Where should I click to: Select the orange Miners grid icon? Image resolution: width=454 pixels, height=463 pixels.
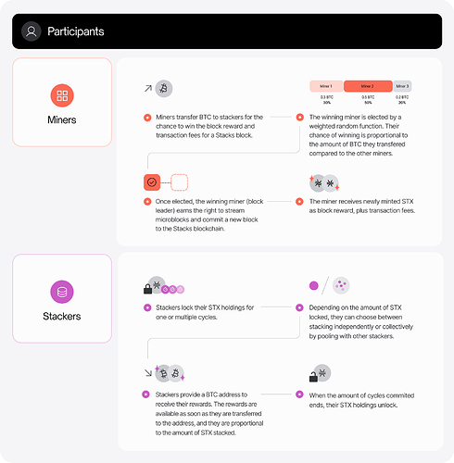pos(62,95)
